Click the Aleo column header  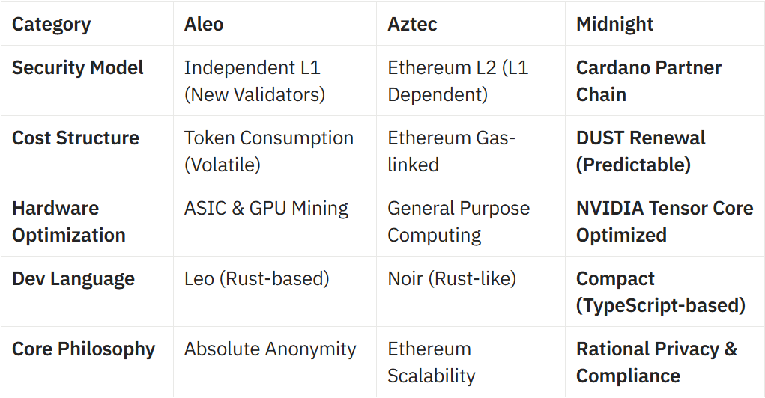(204, 24)
